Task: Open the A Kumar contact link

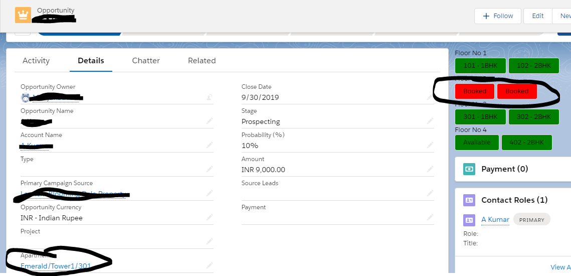Action: (495, 220)
